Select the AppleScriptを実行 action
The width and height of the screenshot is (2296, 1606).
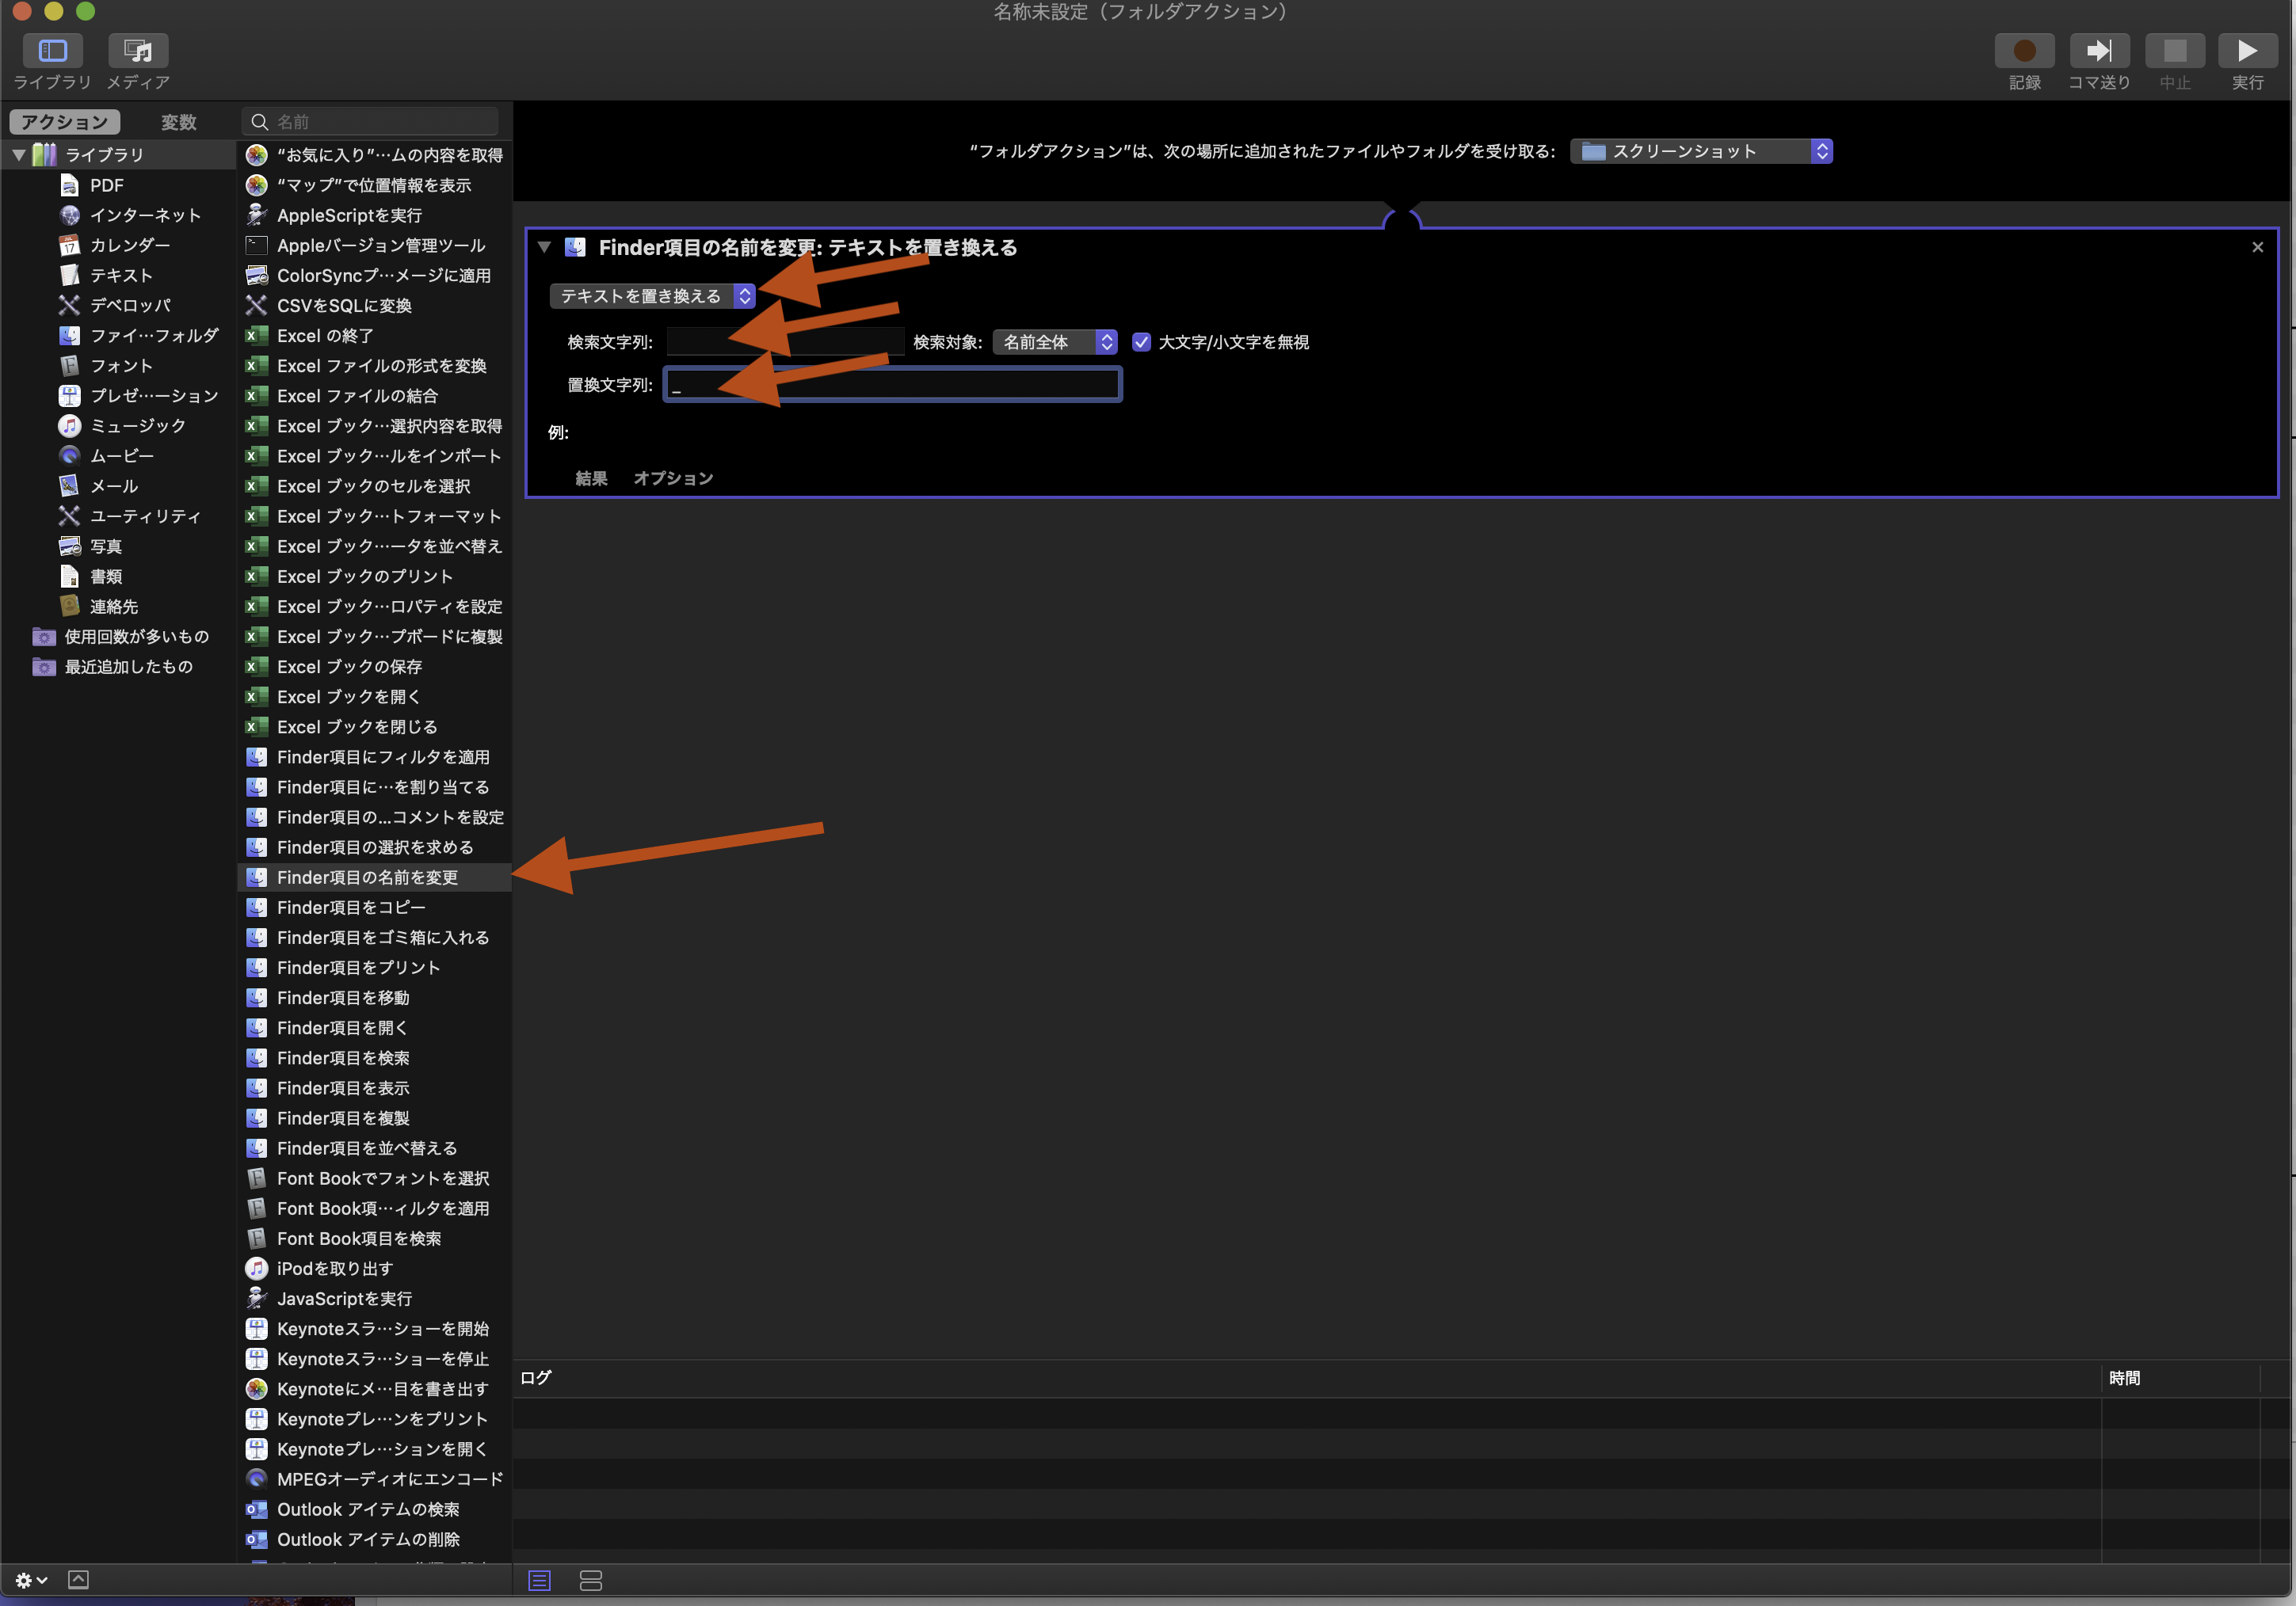[349, 216]
